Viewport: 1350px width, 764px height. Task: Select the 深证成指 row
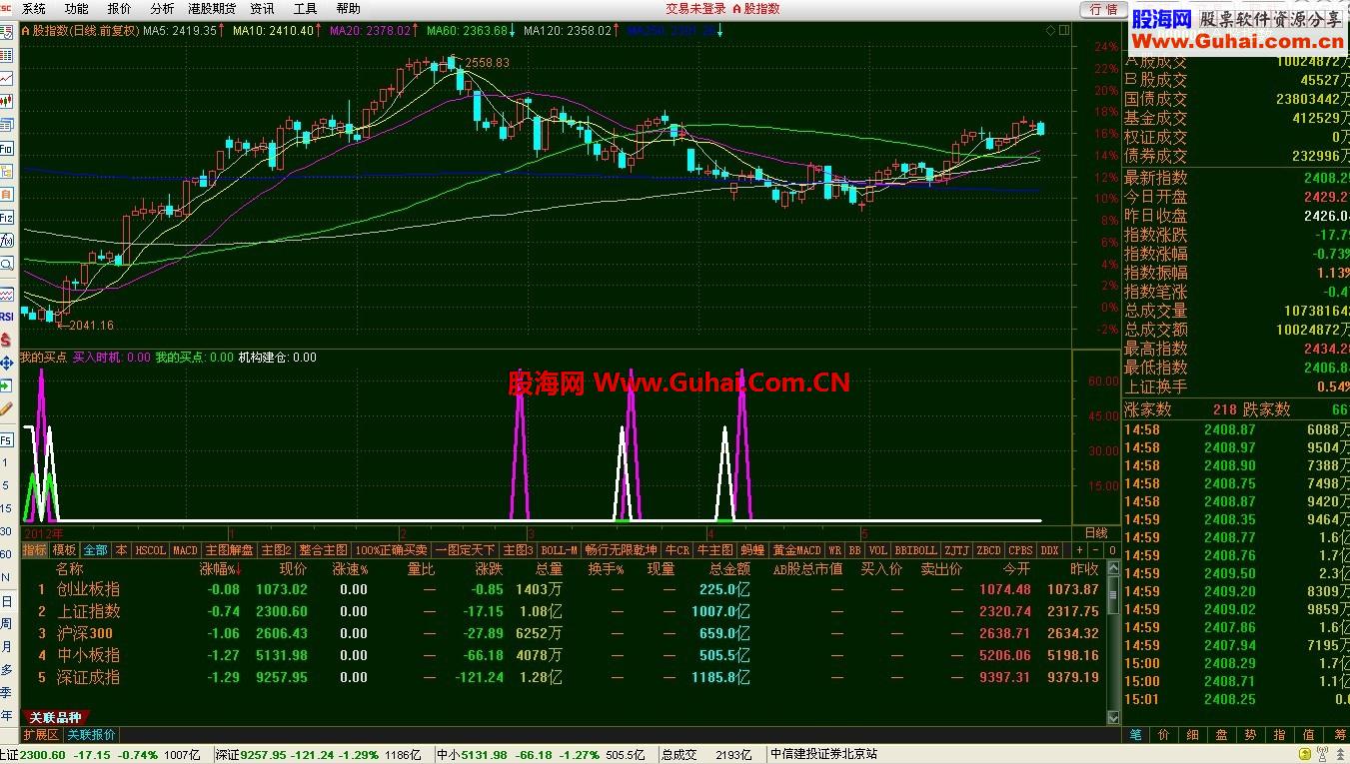pyautogui.click(x=564, y=677)
